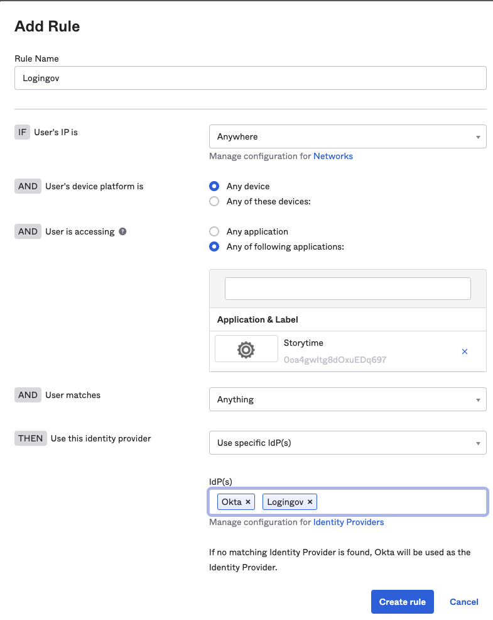Image resolution: width=493 pixels, height=620 pixels.
Task: Click the Rule Name text field
Action: tap(250, 79)
